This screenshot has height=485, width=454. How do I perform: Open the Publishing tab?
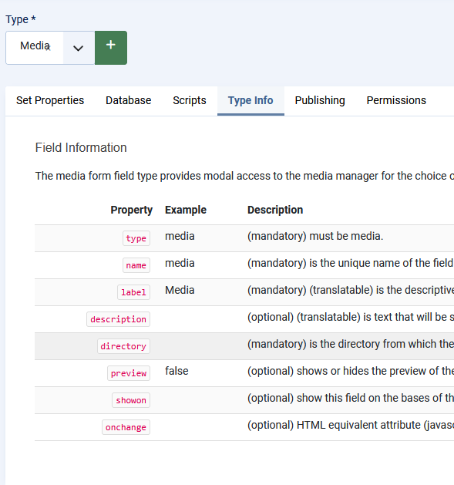[x=320, y=100]
